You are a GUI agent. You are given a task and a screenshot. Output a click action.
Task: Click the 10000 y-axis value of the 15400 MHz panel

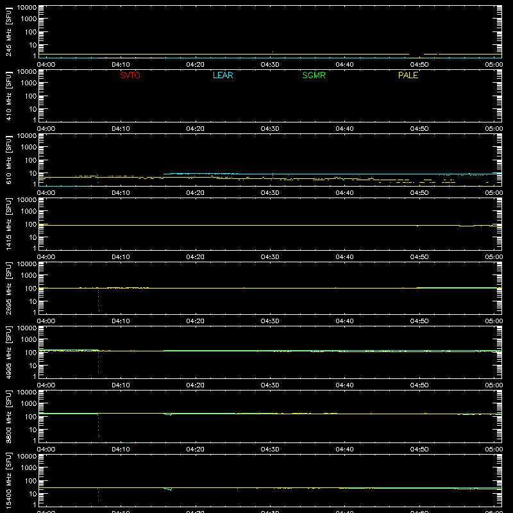click(x=27, y=457)
